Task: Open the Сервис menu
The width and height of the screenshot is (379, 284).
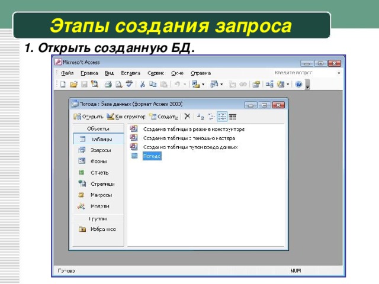Action: coord(156,73)
